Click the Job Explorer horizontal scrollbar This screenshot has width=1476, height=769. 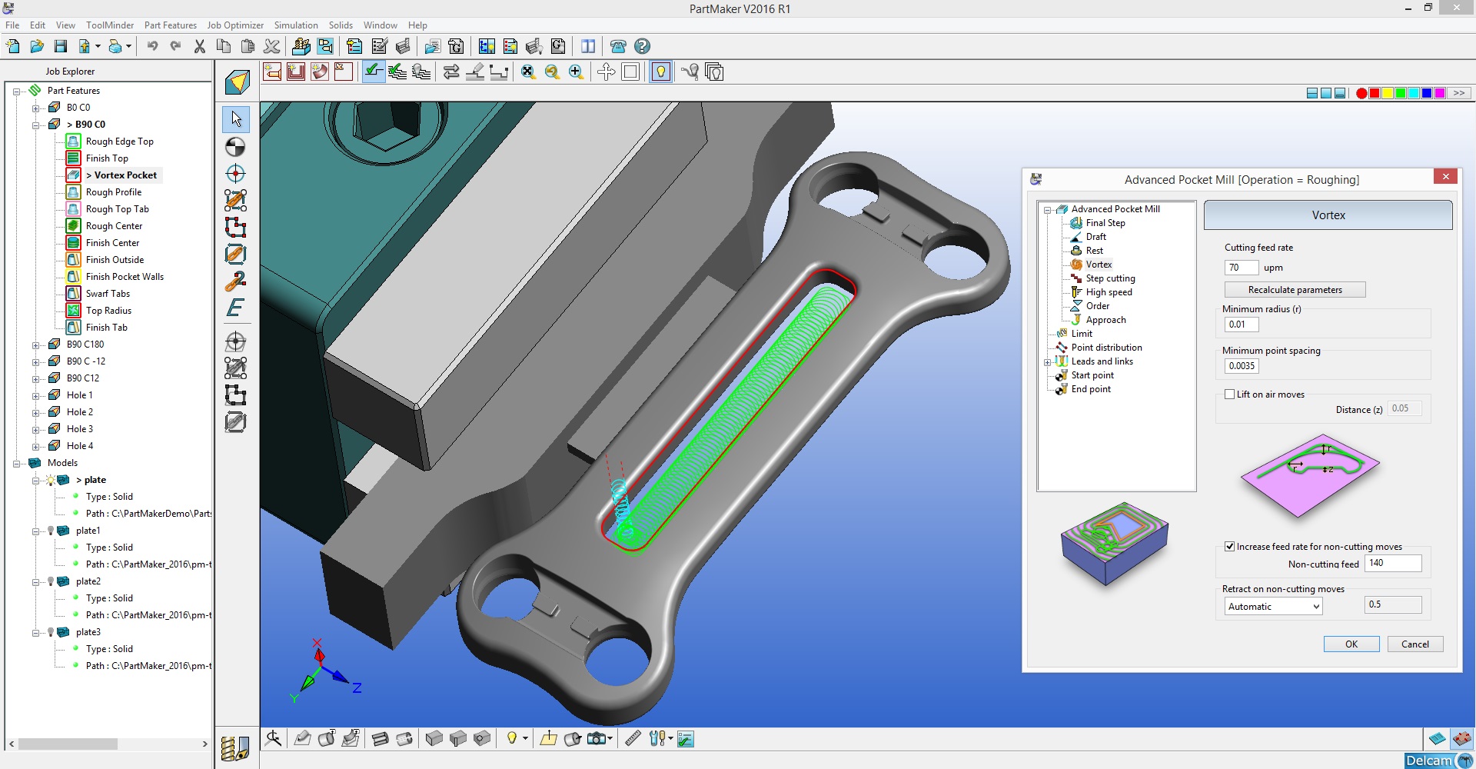click(x=108, y=744)
